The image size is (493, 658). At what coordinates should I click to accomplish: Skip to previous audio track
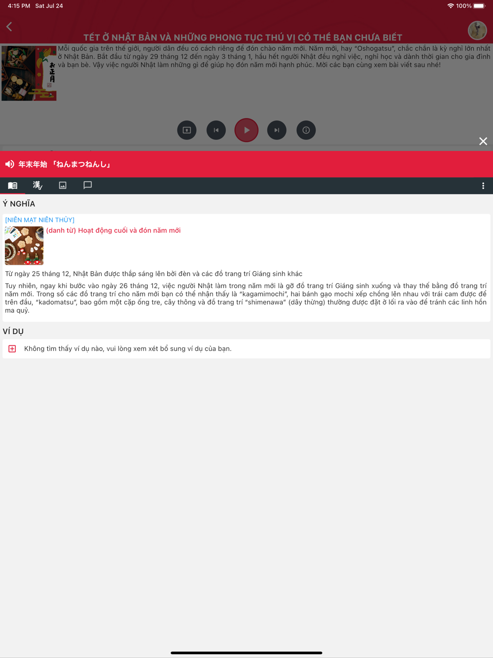point(216,130)
